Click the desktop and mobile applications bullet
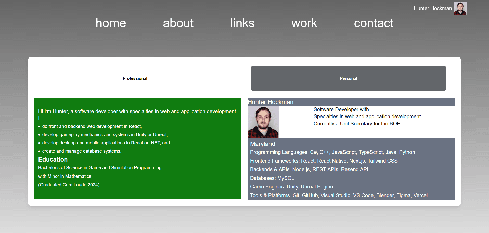The image size is (489, 233). point(106,143)
